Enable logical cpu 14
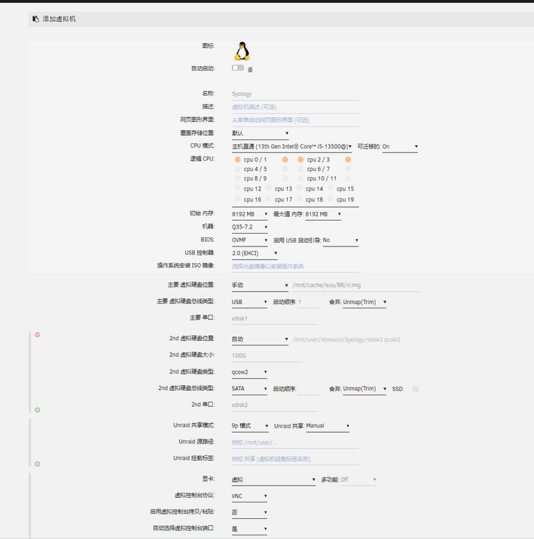 [x=299, y=188]
